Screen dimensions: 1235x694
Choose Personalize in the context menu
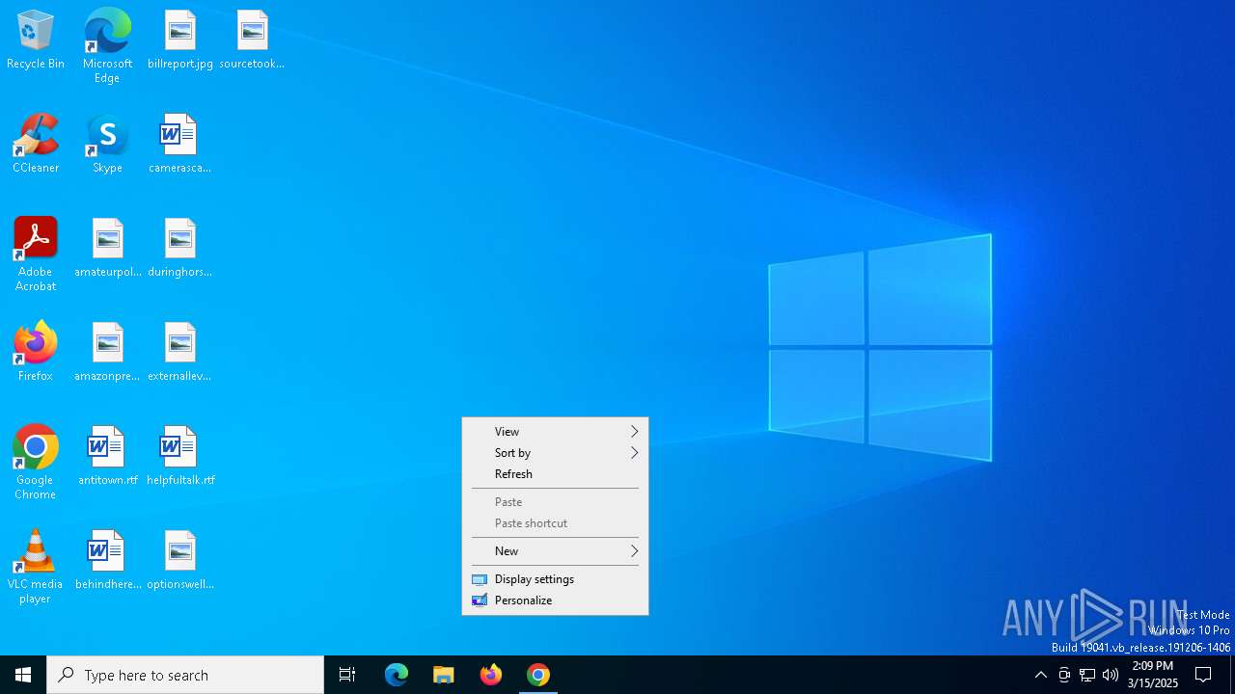pos(555,601)
